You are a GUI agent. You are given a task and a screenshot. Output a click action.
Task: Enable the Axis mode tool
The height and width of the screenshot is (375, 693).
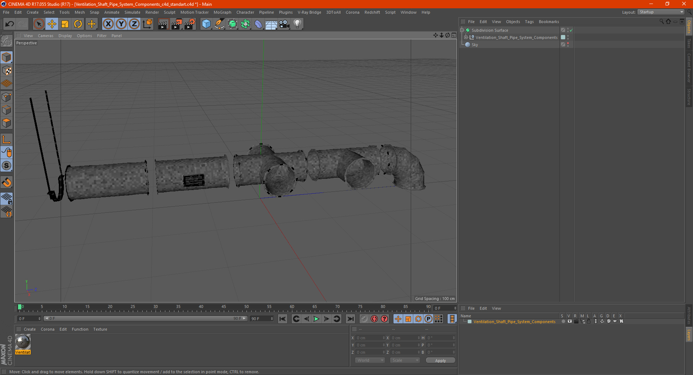pyautogui.click(x=6, y=140)
